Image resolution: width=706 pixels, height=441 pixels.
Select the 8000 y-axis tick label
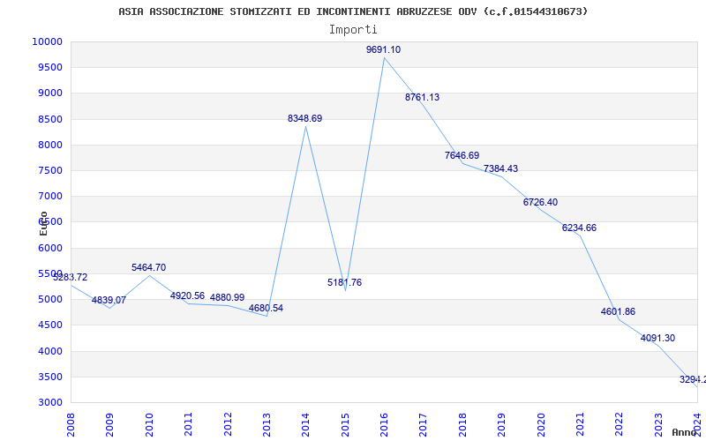49,145
